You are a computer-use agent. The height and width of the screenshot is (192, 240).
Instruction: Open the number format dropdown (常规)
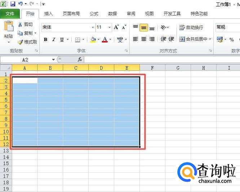point(228,27)
